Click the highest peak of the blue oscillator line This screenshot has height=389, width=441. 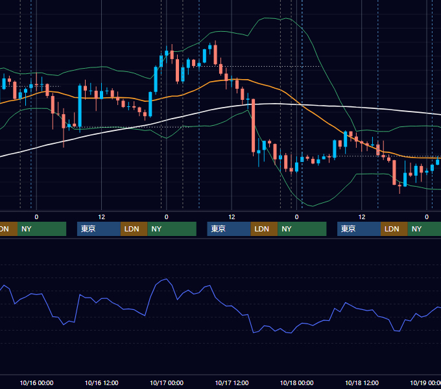click(167, 279)
